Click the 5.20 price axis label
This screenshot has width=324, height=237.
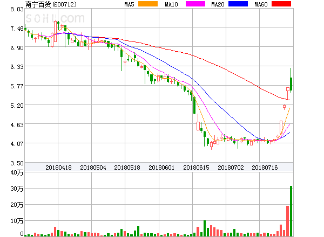coord(17,106)
